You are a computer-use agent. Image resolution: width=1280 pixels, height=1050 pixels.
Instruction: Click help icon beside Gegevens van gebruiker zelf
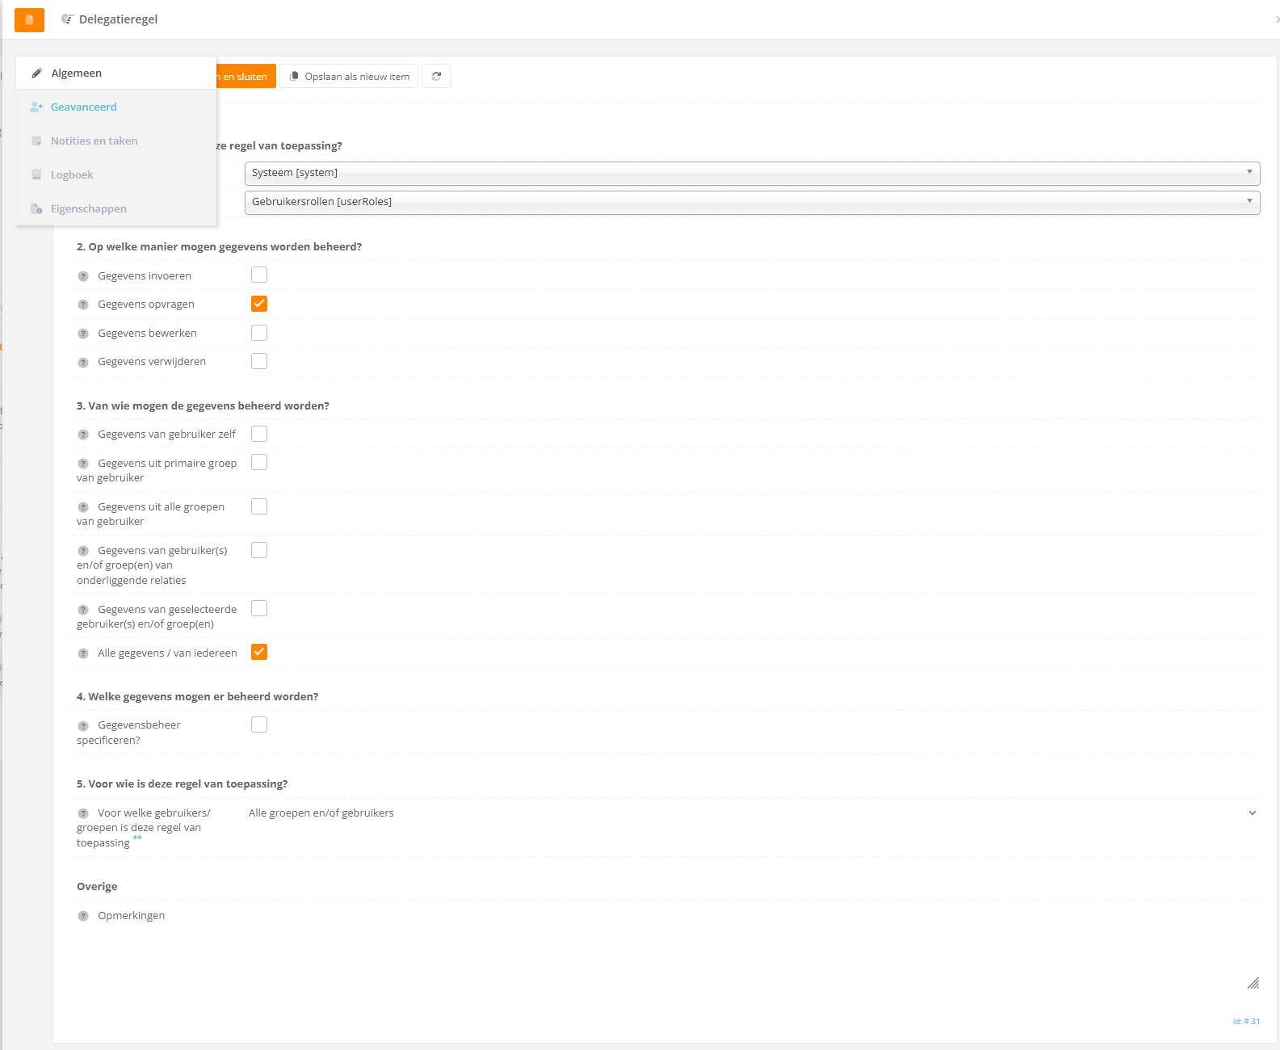(x=83, y=435)
